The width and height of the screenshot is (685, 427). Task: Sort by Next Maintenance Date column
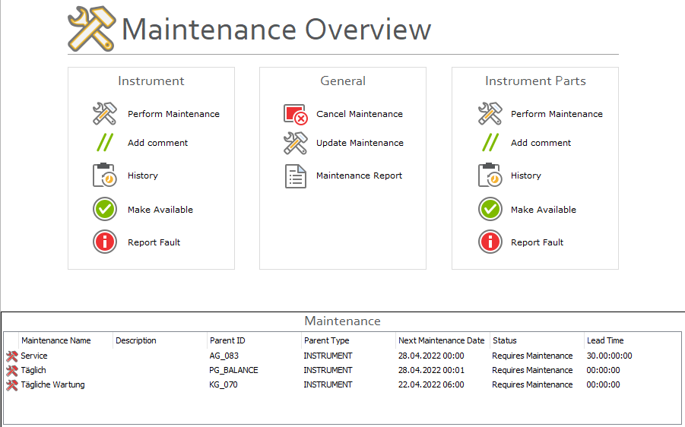coord(442,340)
